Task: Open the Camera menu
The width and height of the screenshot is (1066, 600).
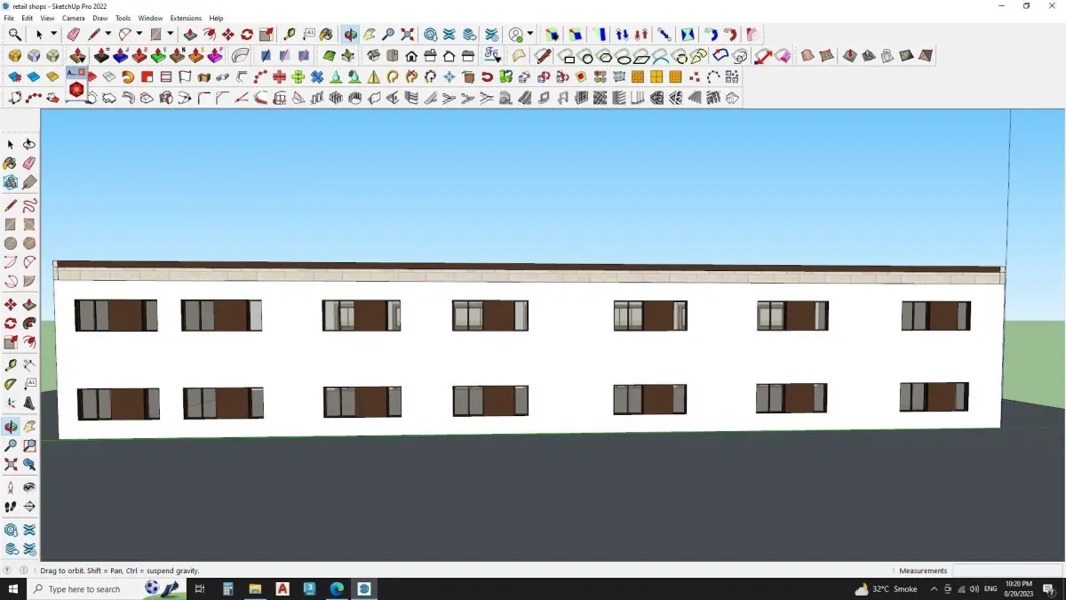Action: click(74, 18)
